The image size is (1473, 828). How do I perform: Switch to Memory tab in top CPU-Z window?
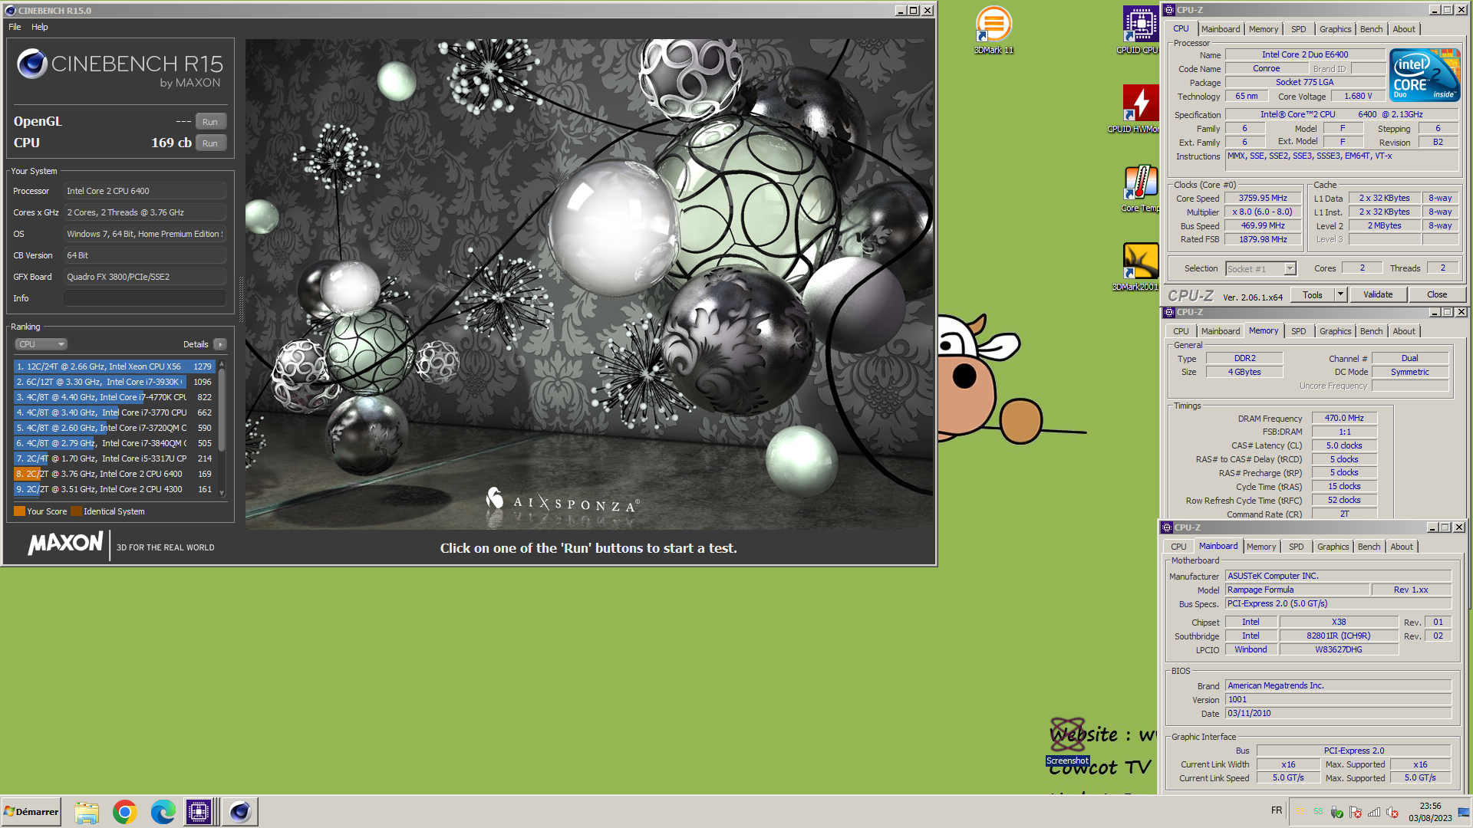pos(1264,29)
